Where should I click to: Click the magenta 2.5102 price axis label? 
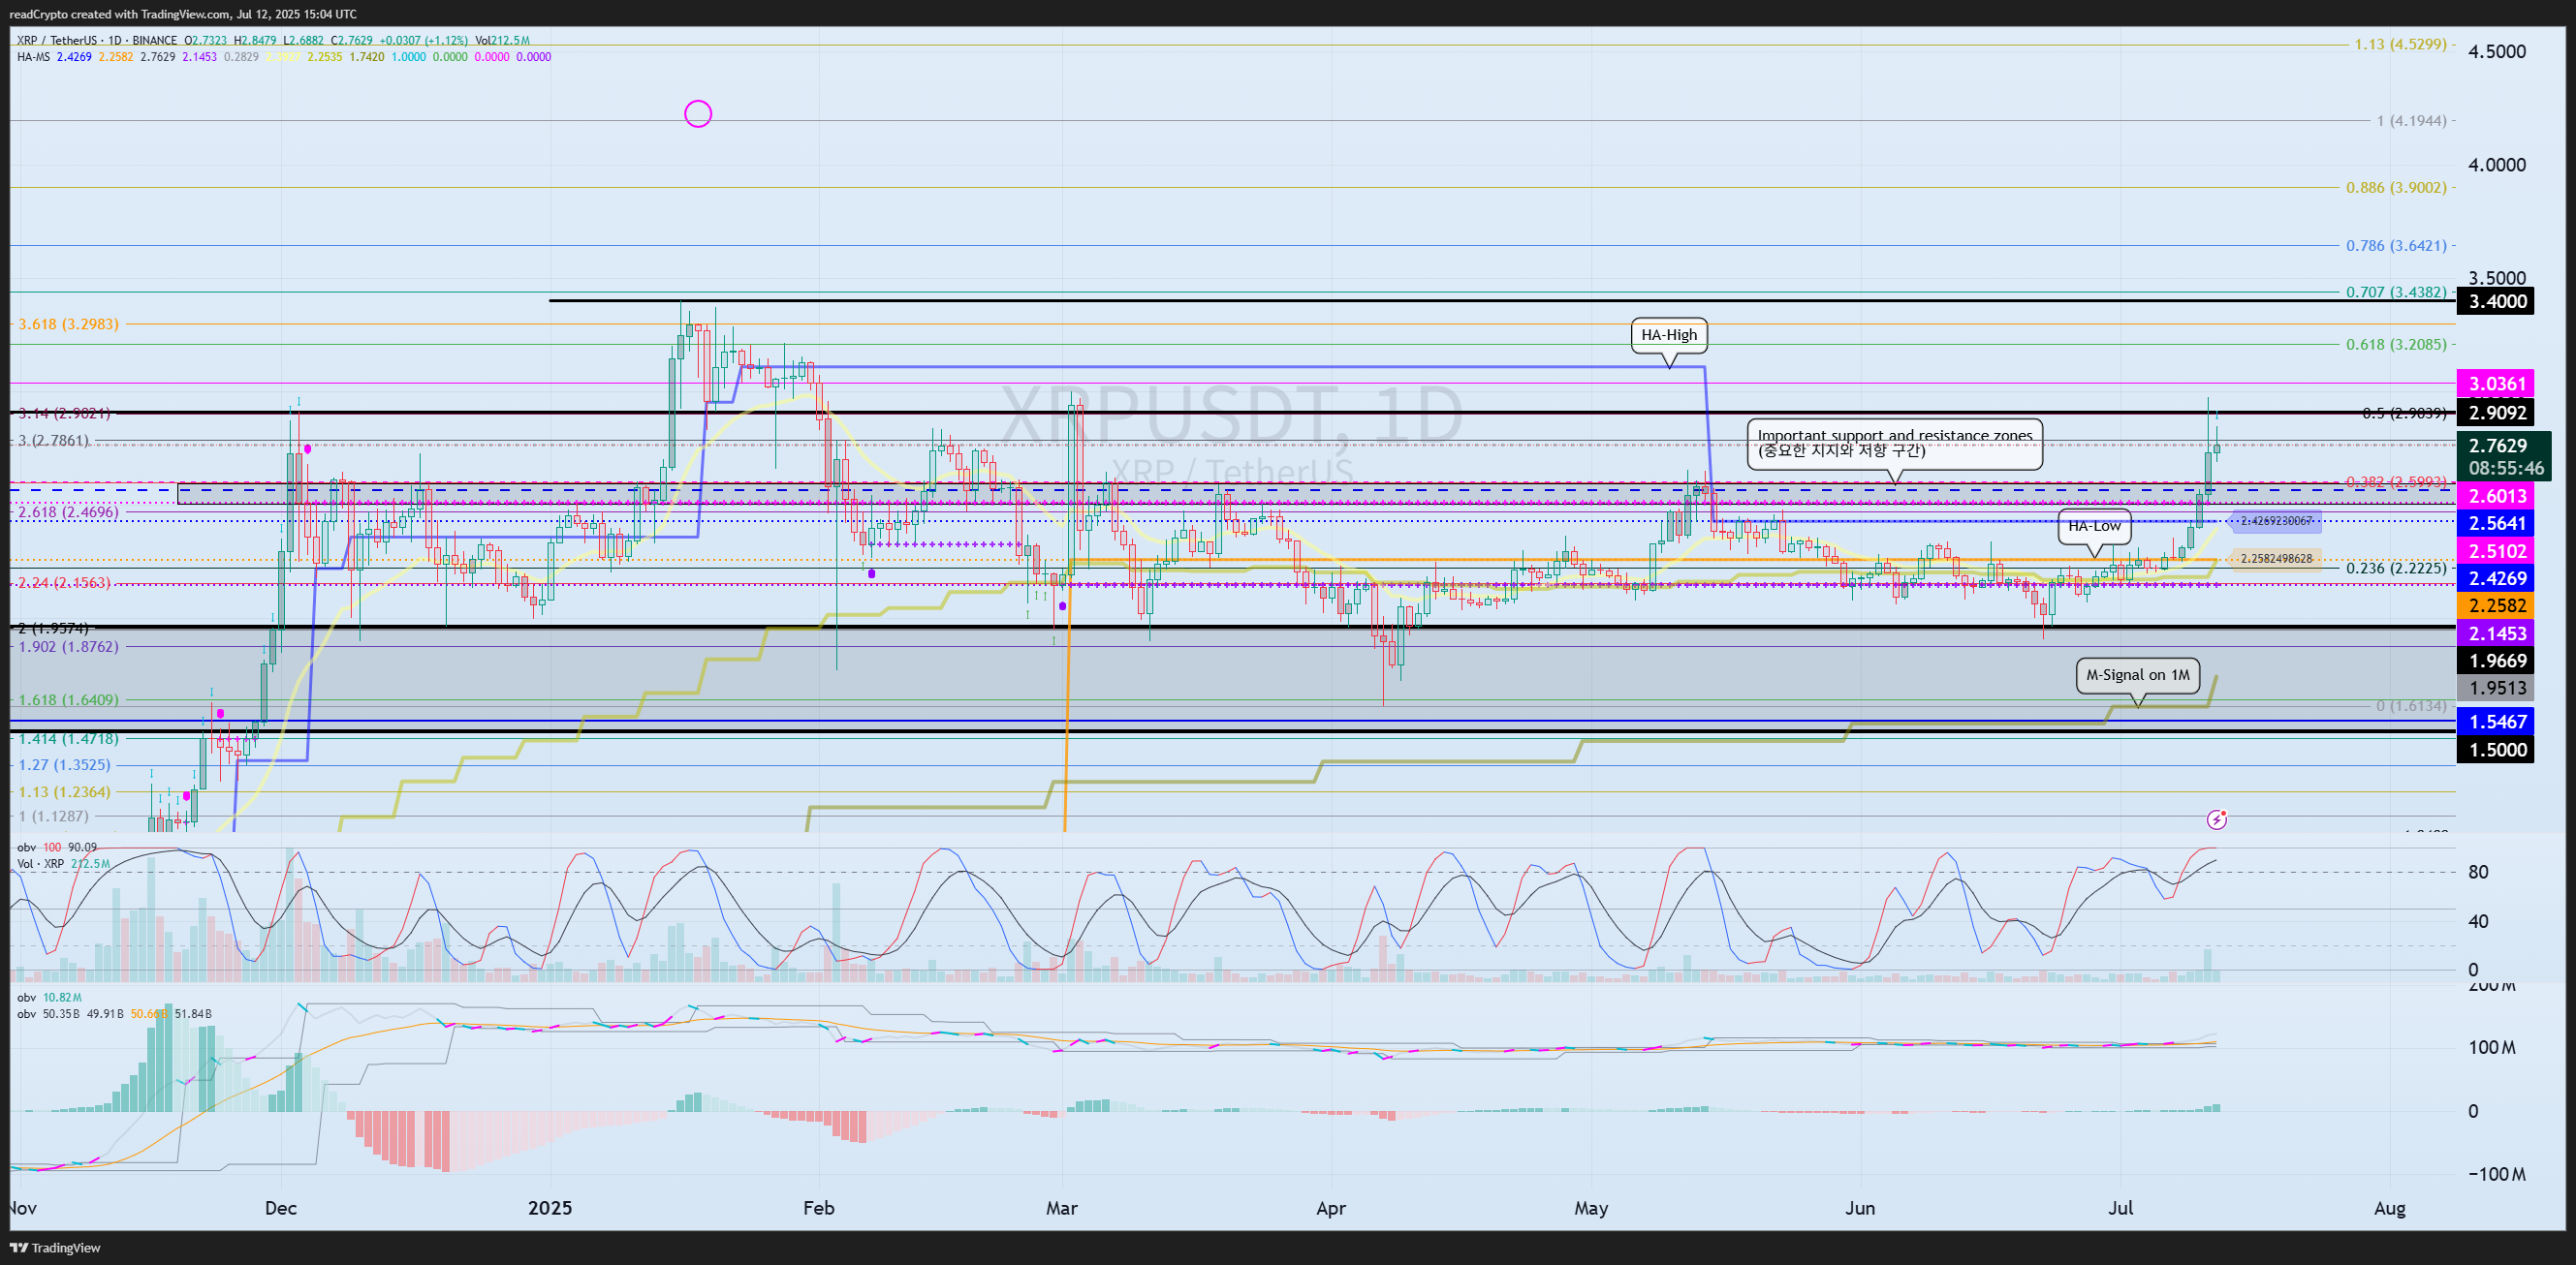point(2496,550)
